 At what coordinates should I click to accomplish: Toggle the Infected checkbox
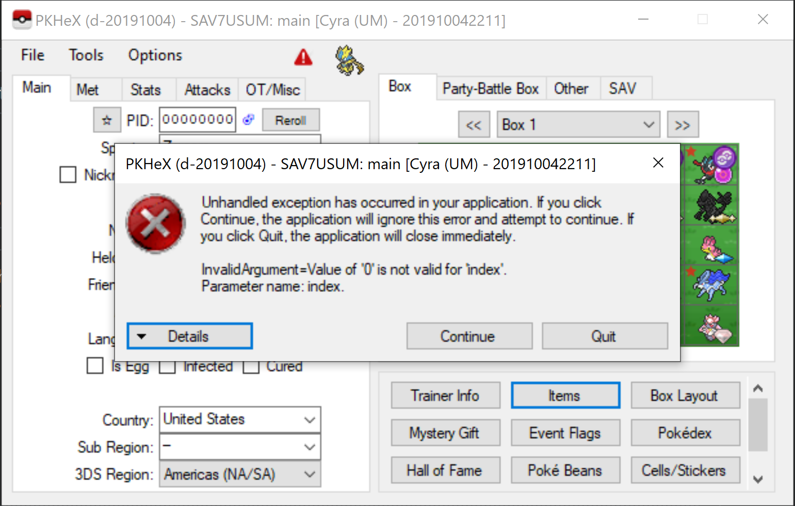pos(167,367)
